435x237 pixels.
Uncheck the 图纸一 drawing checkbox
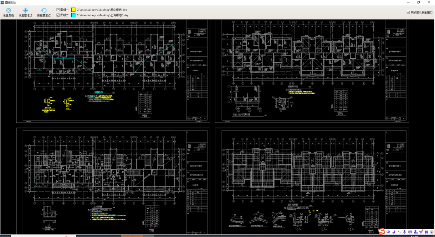click(58, 10)
